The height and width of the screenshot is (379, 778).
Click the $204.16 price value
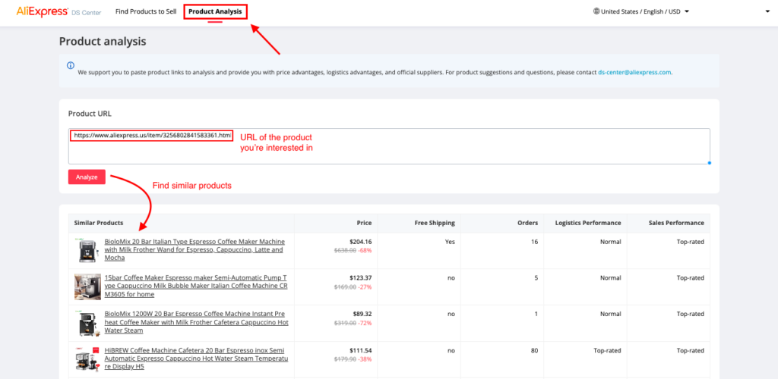pos(361,242)
